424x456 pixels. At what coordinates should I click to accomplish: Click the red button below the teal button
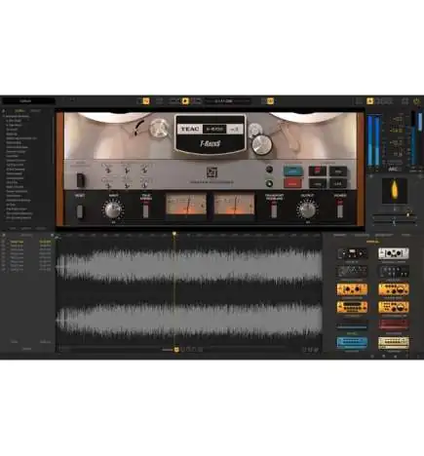pyautogui.click(x=292, y=183)
